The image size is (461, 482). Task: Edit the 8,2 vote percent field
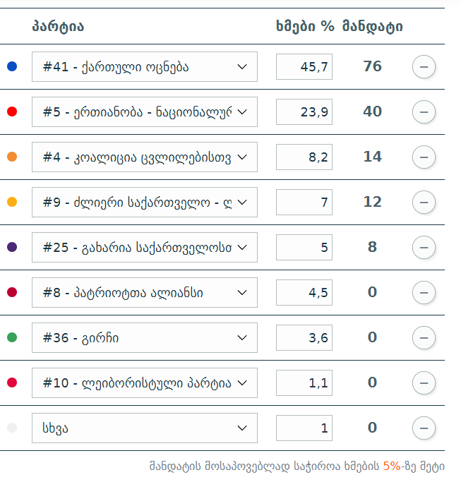coord(304,157)
